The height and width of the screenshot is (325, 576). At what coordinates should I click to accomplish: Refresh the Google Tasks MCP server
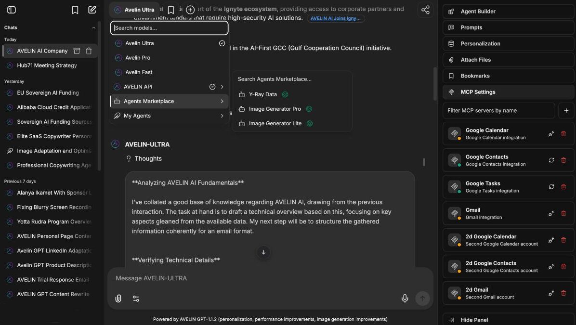[551, 187]
